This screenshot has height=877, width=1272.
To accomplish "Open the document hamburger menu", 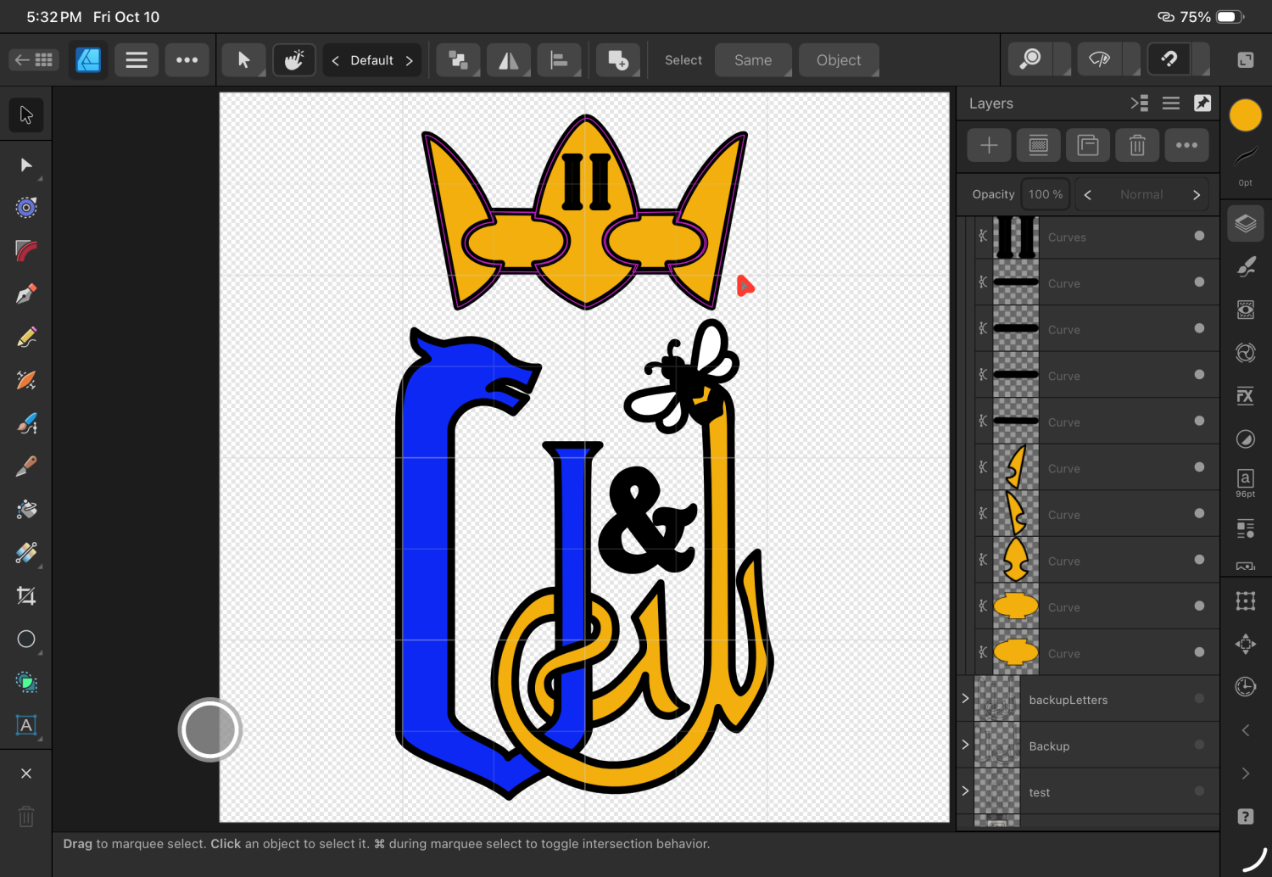I will [x=137, y=60].
